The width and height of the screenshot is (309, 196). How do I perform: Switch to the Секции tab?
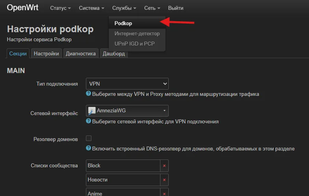click(x=18, y=53)
